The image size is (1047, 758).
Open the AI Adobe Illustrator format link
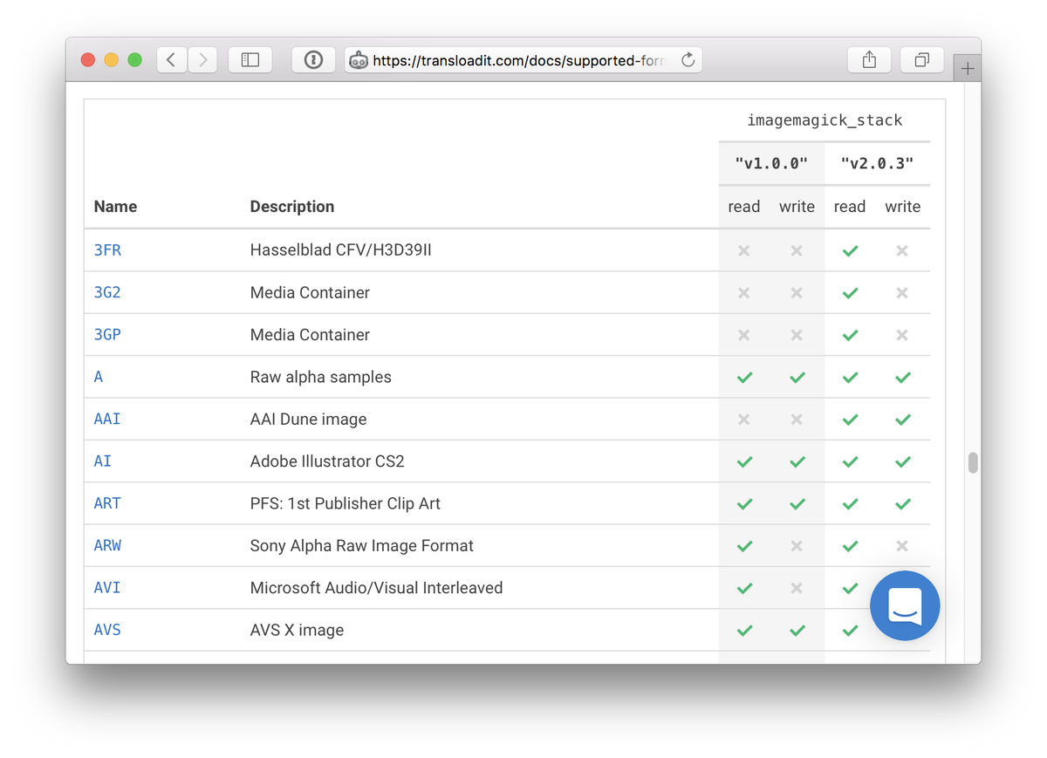click(102, 461)
